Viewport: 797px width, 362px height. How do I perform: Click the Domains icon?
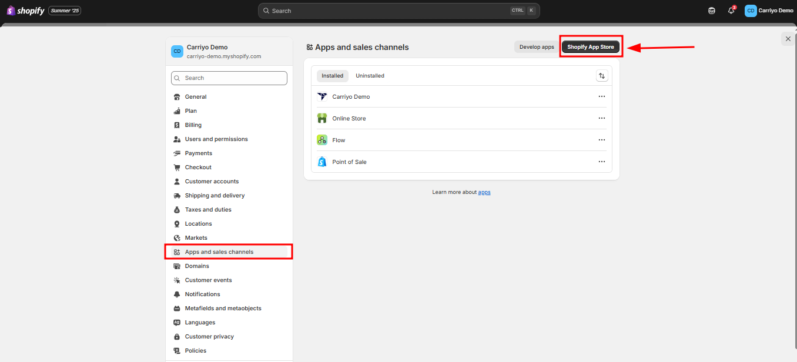[177, 266]
